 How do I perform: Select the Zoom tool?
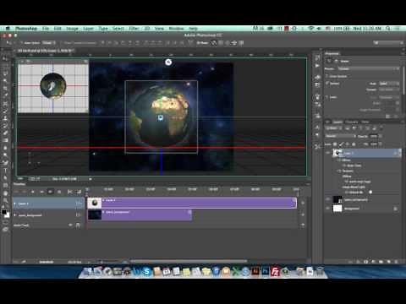(x=5, y=200)
